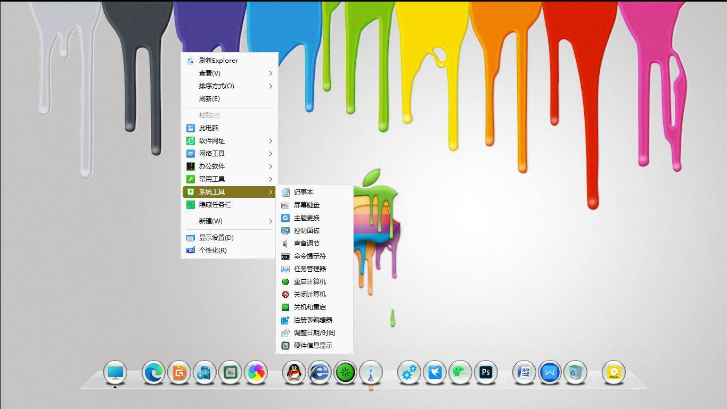Viewport: 727px width, 409px height.
Task: Open 调整日期/时间 date and time
Action: click(x=314, y=333)
